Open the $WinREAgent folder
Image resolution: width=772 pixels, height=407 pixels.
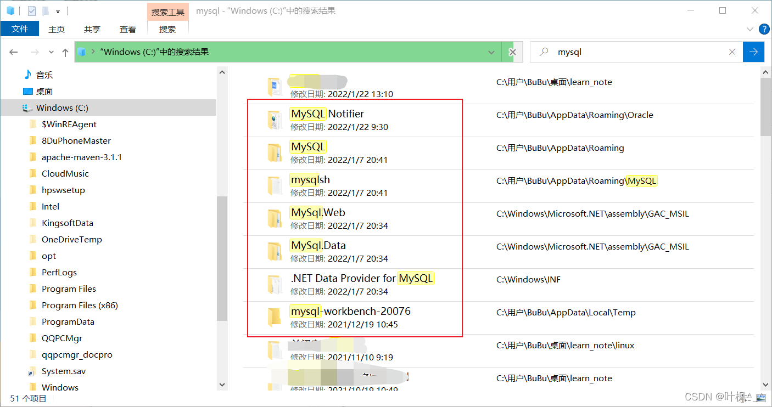(x=69, y=124)
